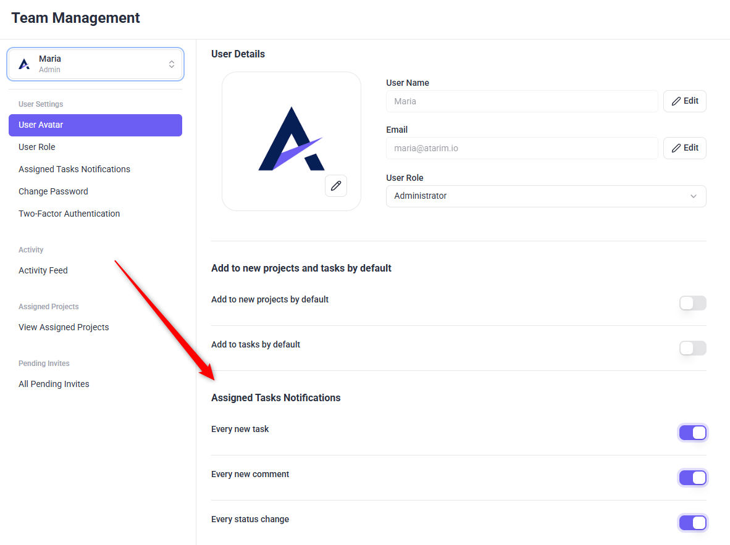Disable Every new task notification

(692, 433)
